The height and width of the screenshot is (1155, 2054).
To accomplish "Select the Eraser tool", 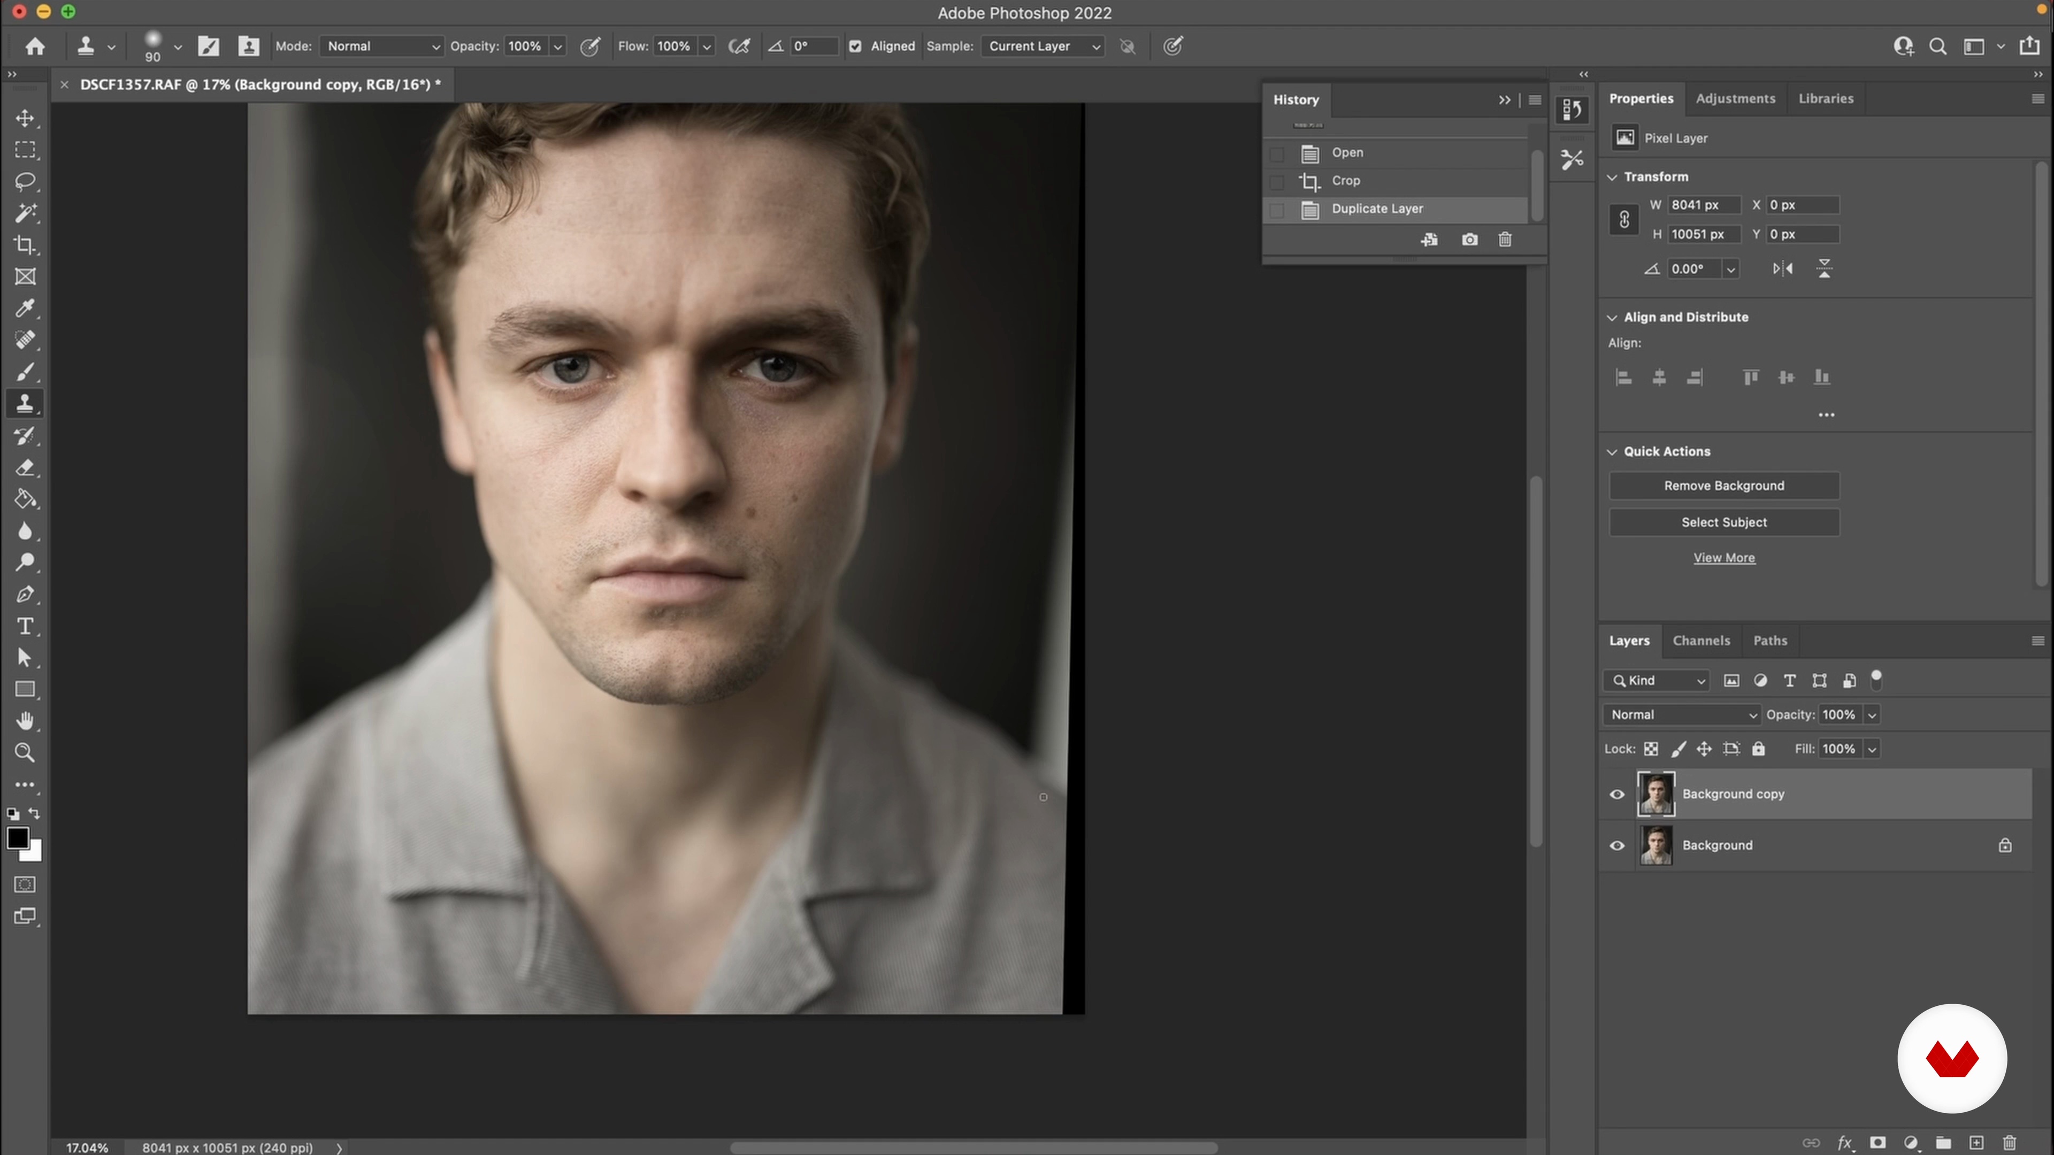I will (x=25, y=468).
